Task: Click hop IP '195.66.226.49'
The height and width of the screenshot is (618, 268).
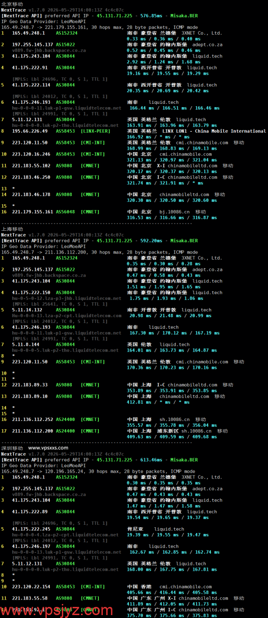Action: click(30, 131)
